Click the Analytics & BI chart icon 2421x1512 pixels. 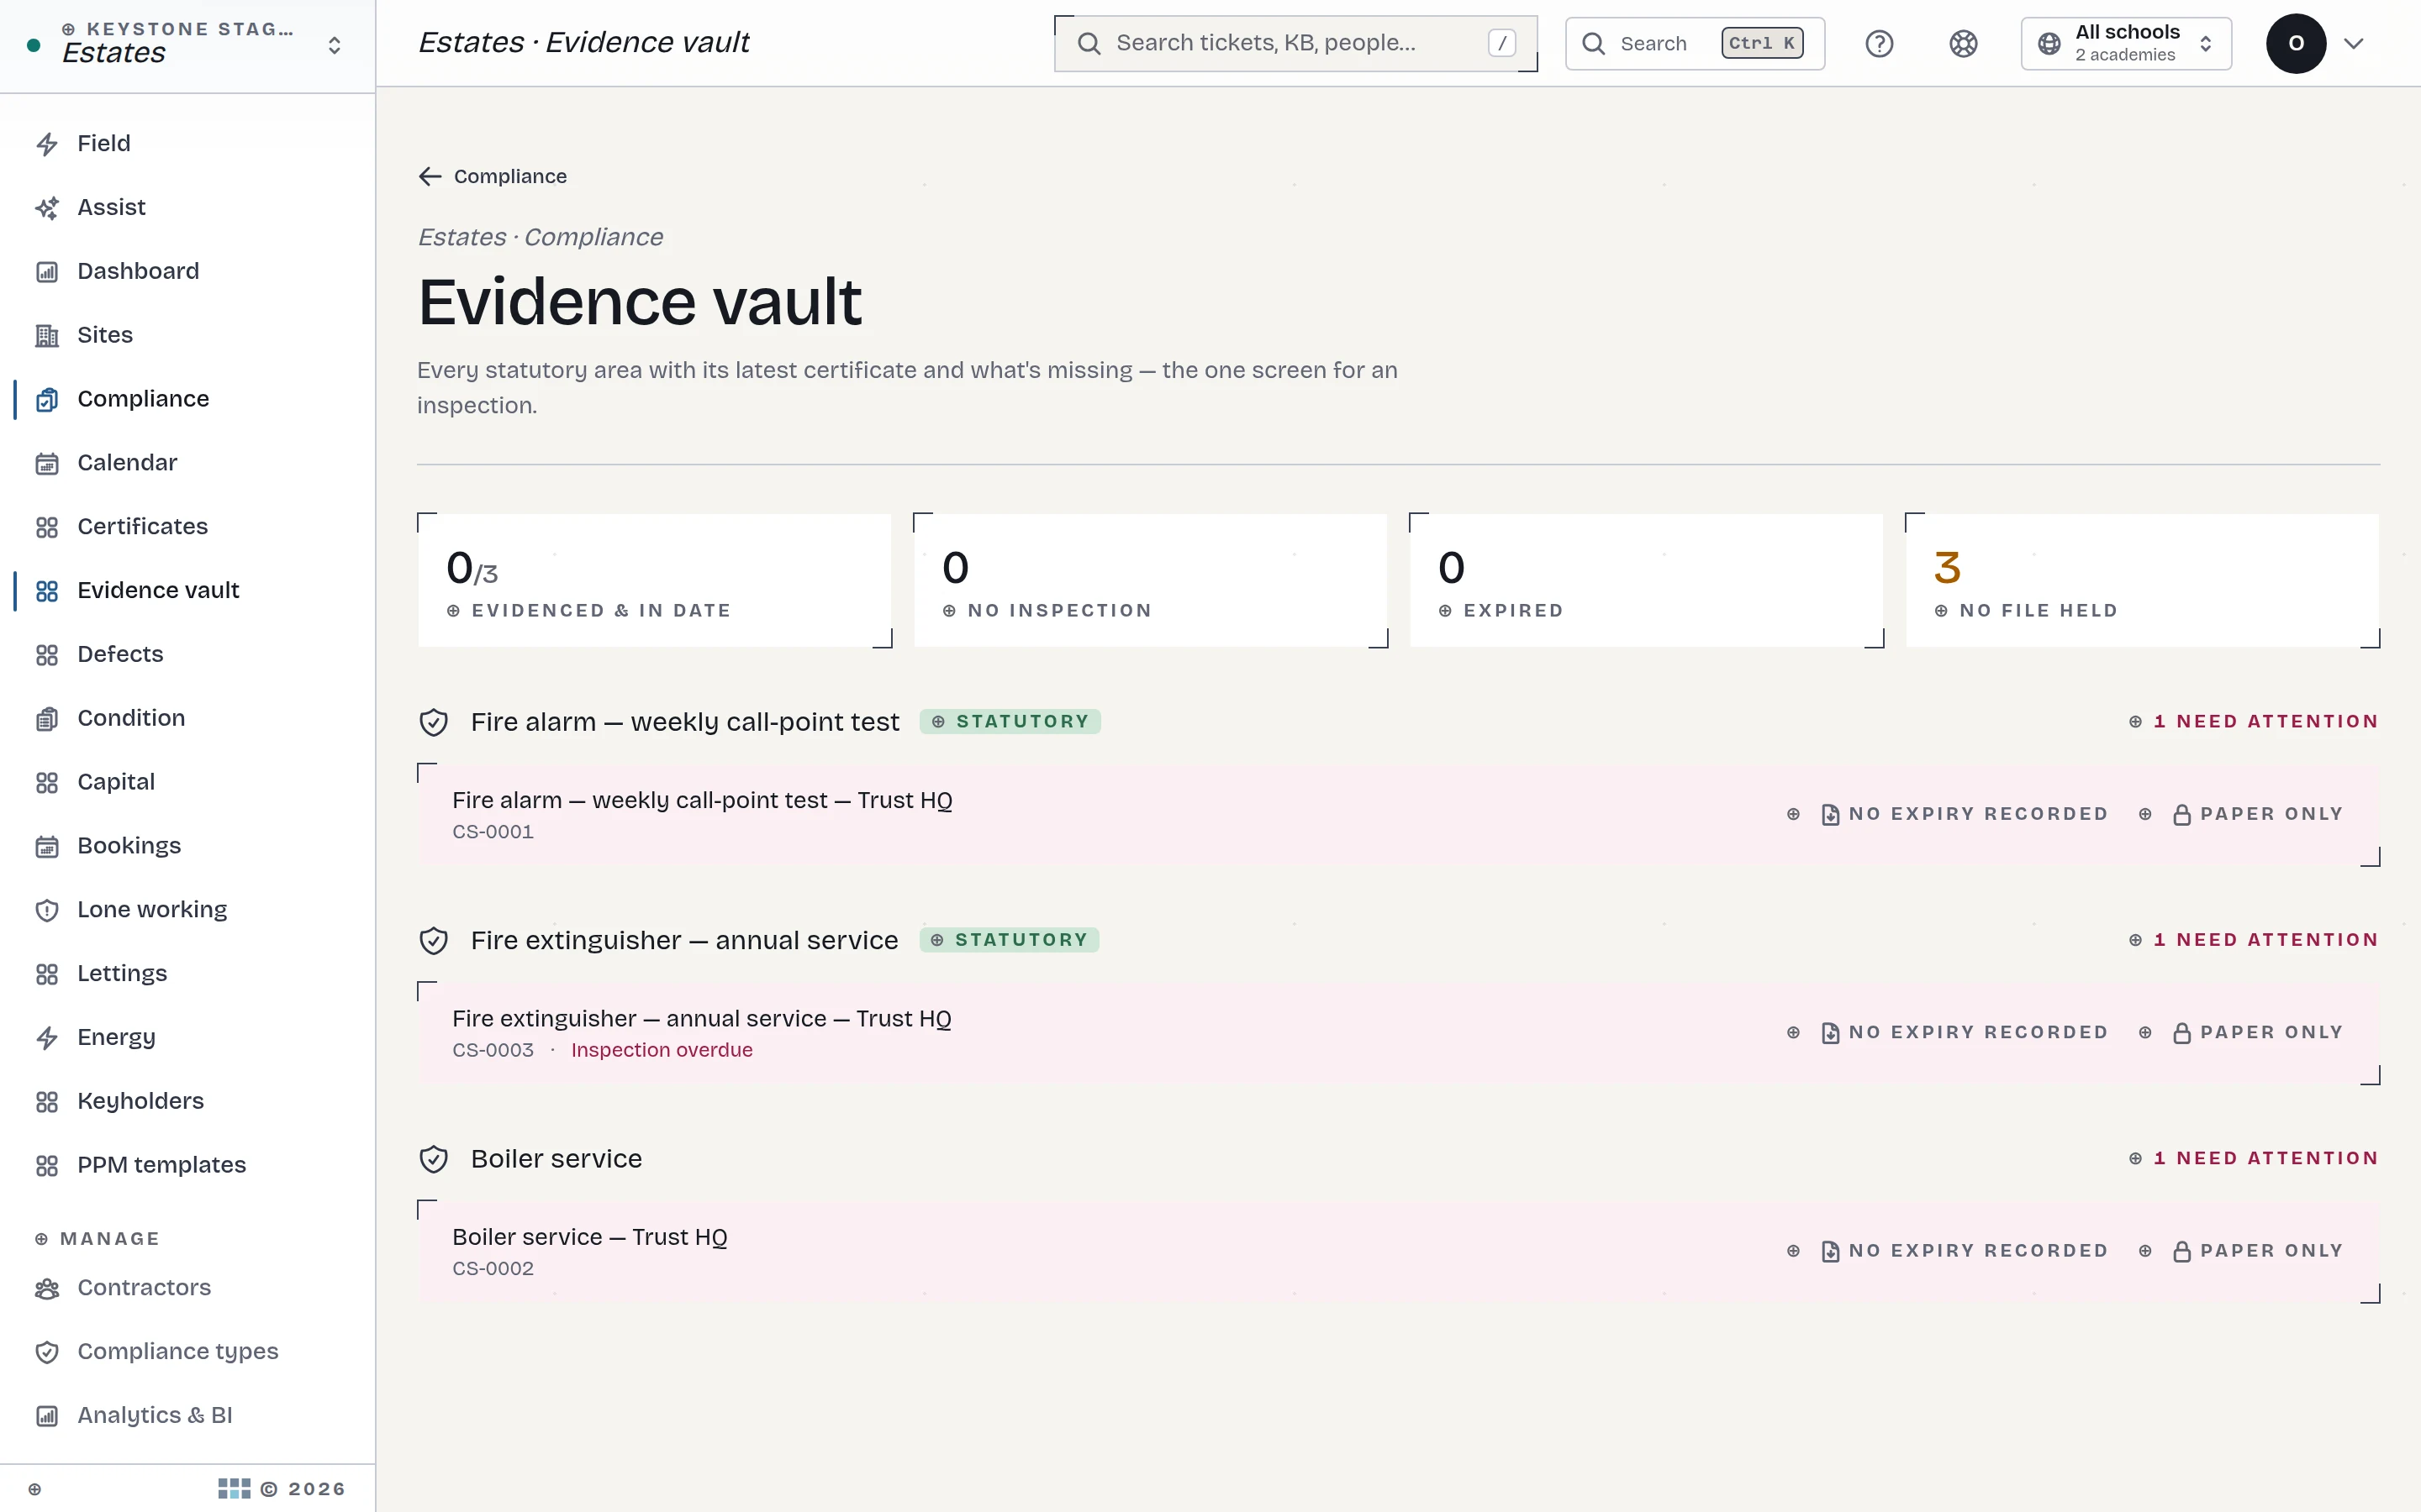pyautogui.click(x=47, y=1416)
